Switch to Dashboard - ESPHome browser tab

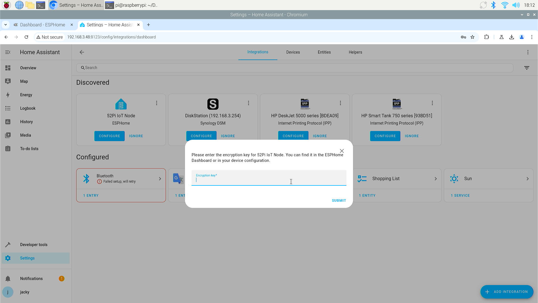tap(43, 25)
